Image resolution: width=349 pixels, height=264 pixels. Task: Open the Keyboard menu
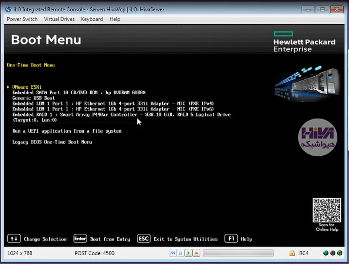click(92, 19)
